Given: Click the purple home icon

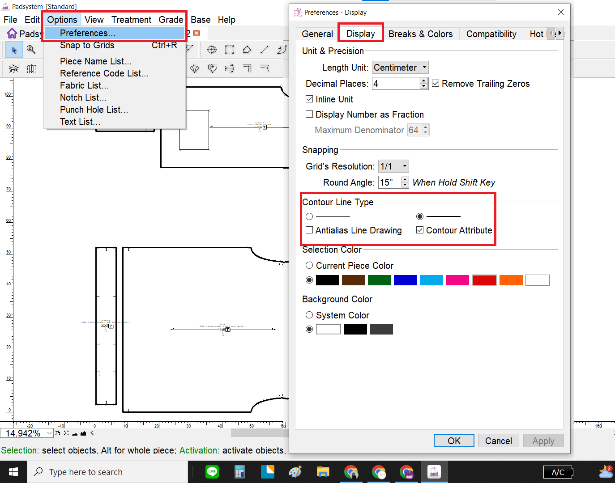Looking at the screenshot, I should [x=12, y=34].
